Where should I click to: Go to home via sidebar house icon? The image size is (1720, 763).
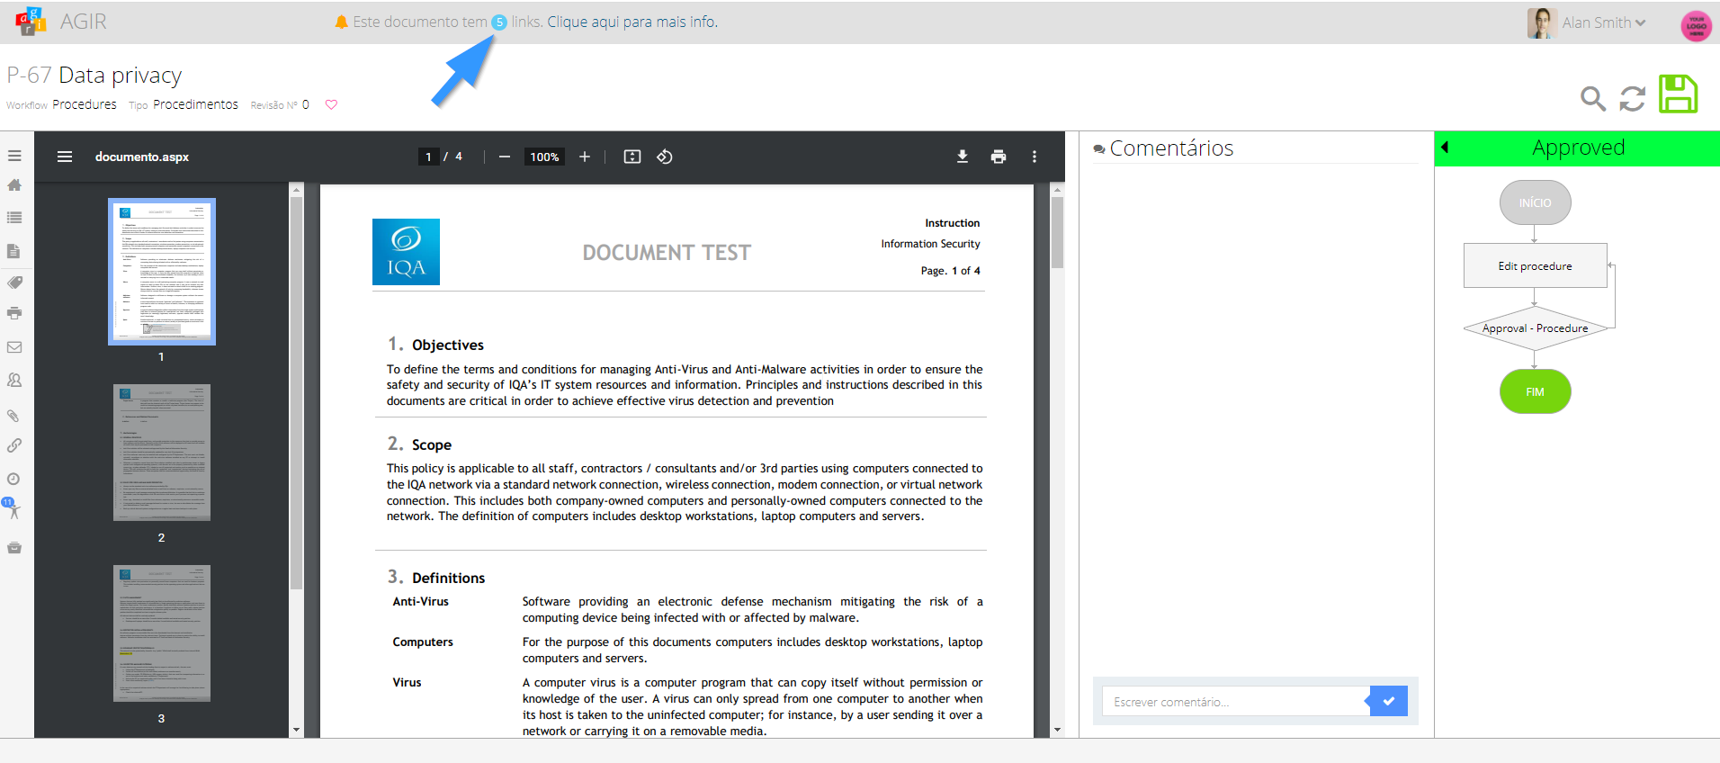(x=14, y=185)
